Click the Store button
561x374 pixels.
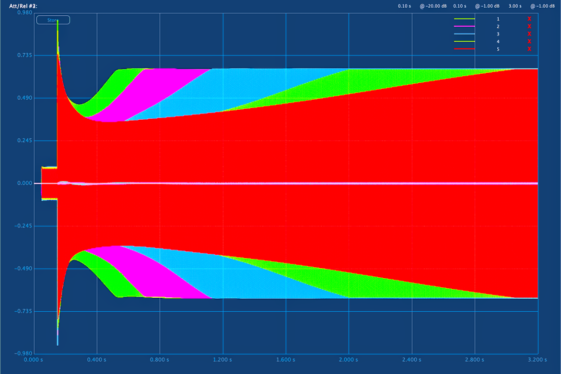click(x=53, y=20)
